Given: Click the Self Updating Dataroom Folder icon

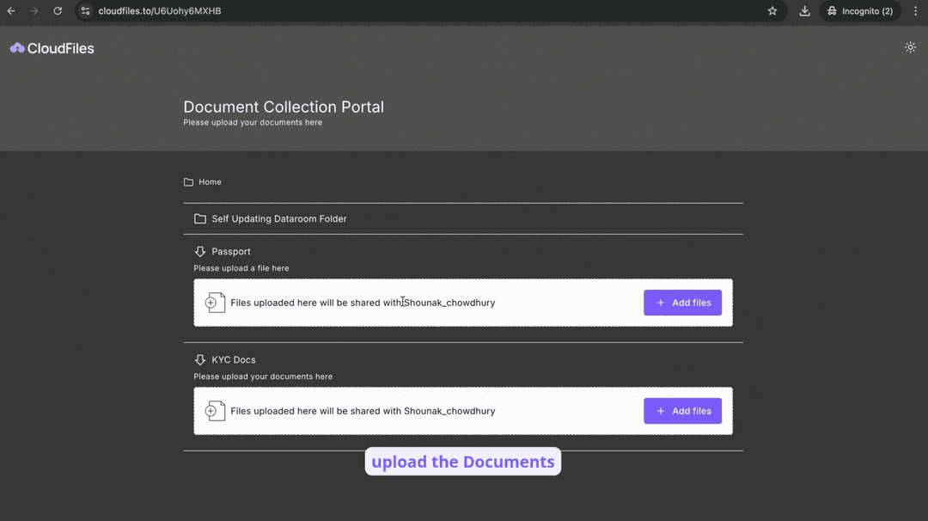Looking at the screenshot, I should (199, 218).
